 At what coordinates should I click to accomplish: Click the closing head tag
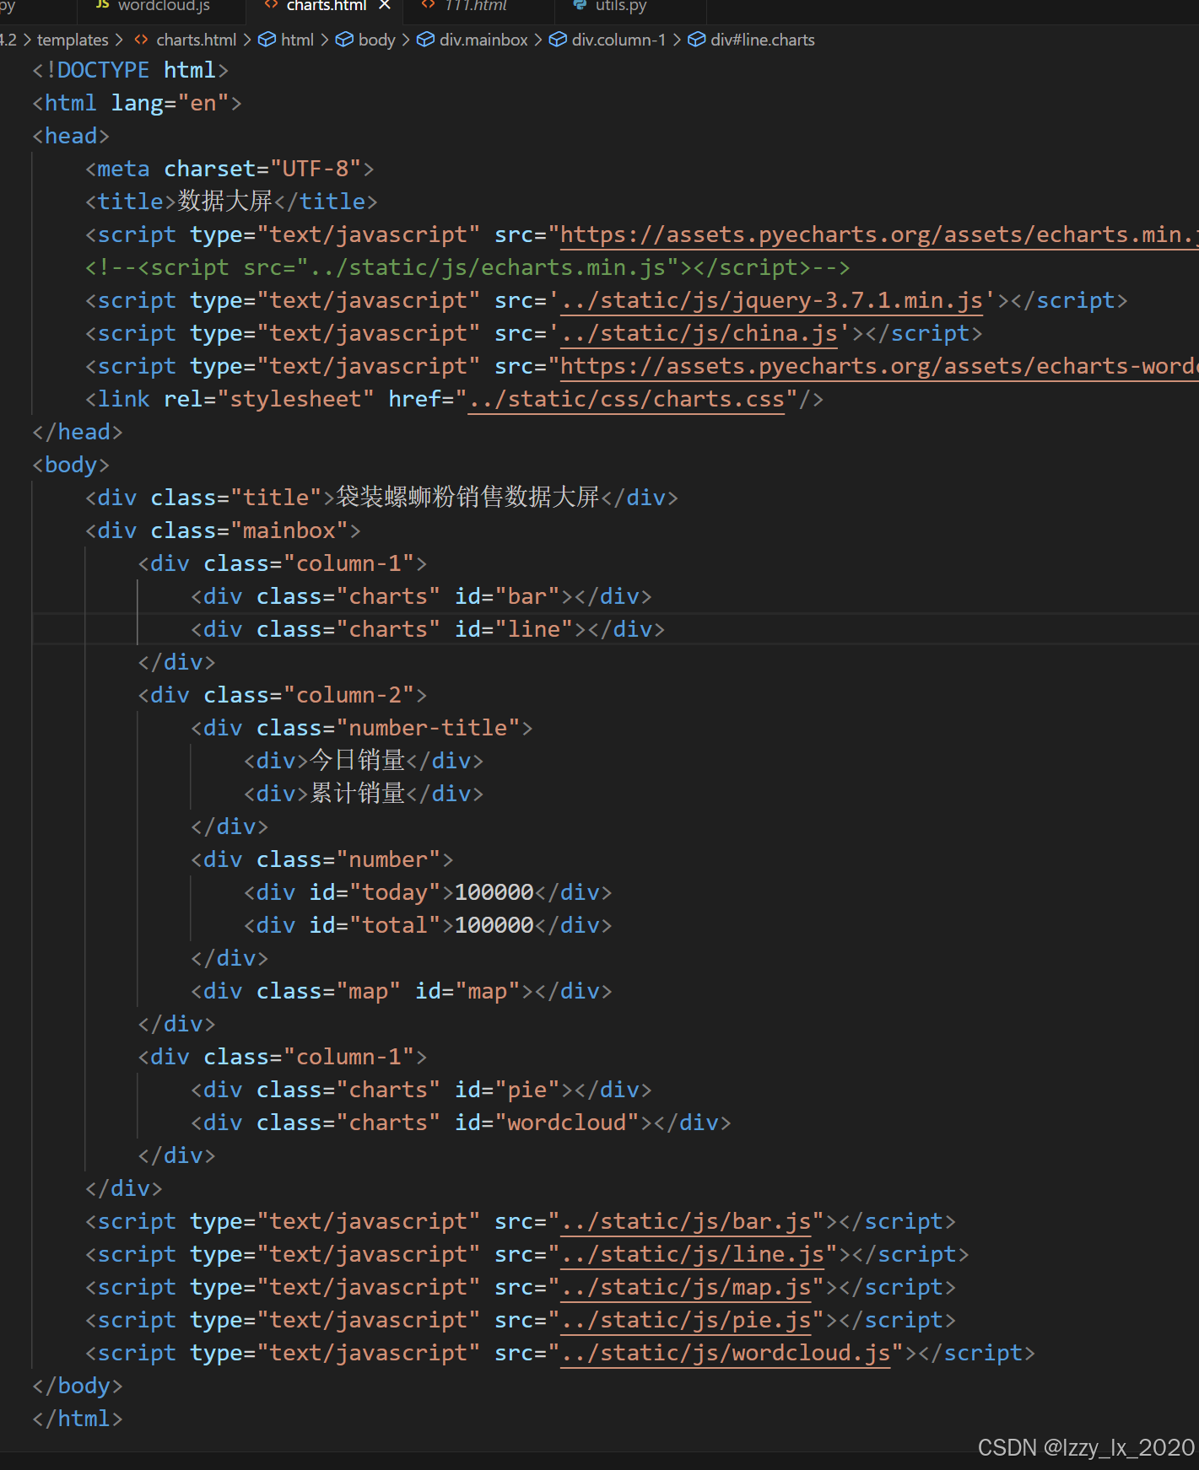78,432
